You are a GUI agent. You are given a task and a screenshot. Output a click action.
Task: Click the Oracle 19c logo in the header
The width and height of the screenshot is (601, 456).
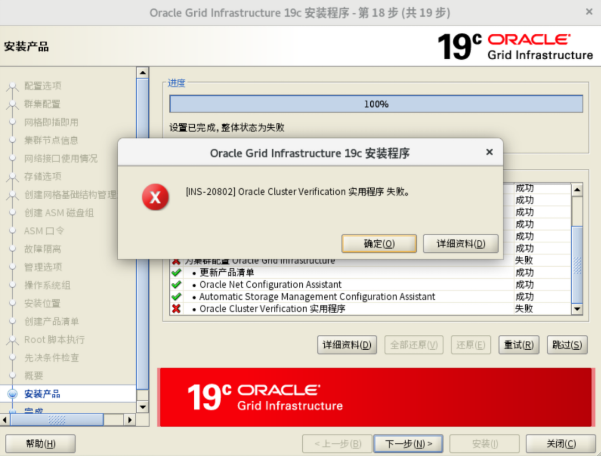[515, 47]
